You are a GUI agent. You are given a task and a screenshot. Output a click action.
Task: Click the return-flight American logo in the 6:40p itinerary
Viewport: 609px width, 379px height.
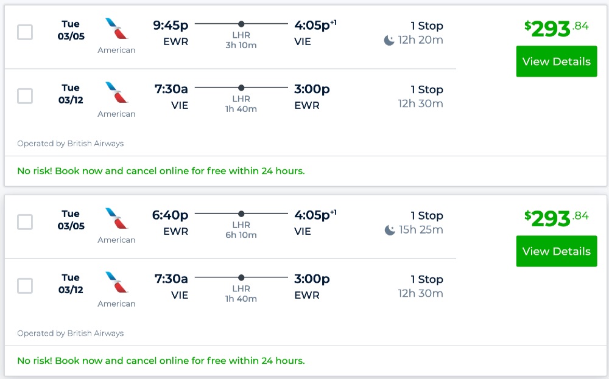[116, 283]
